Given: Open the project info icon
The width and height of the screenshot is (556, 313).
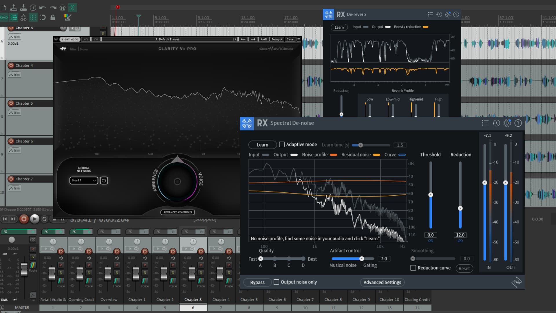Looking at the screenshot, I should point(33,8).
